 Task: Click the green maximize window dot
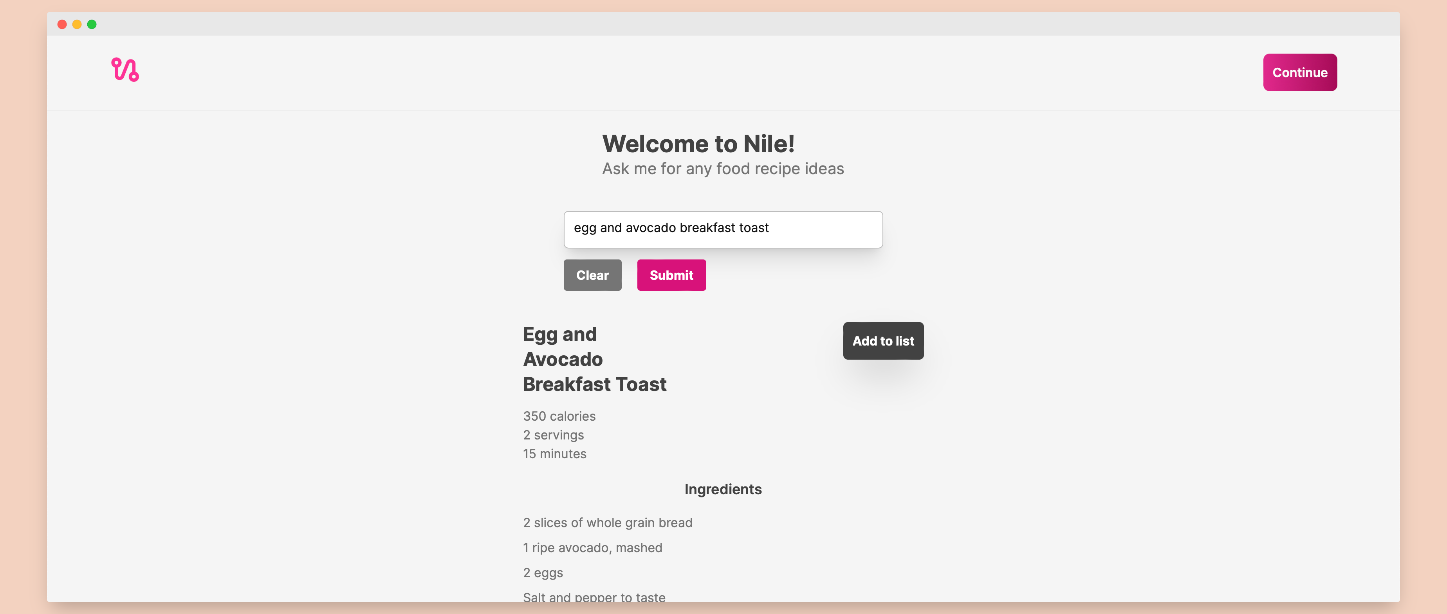tap(92, 24)
